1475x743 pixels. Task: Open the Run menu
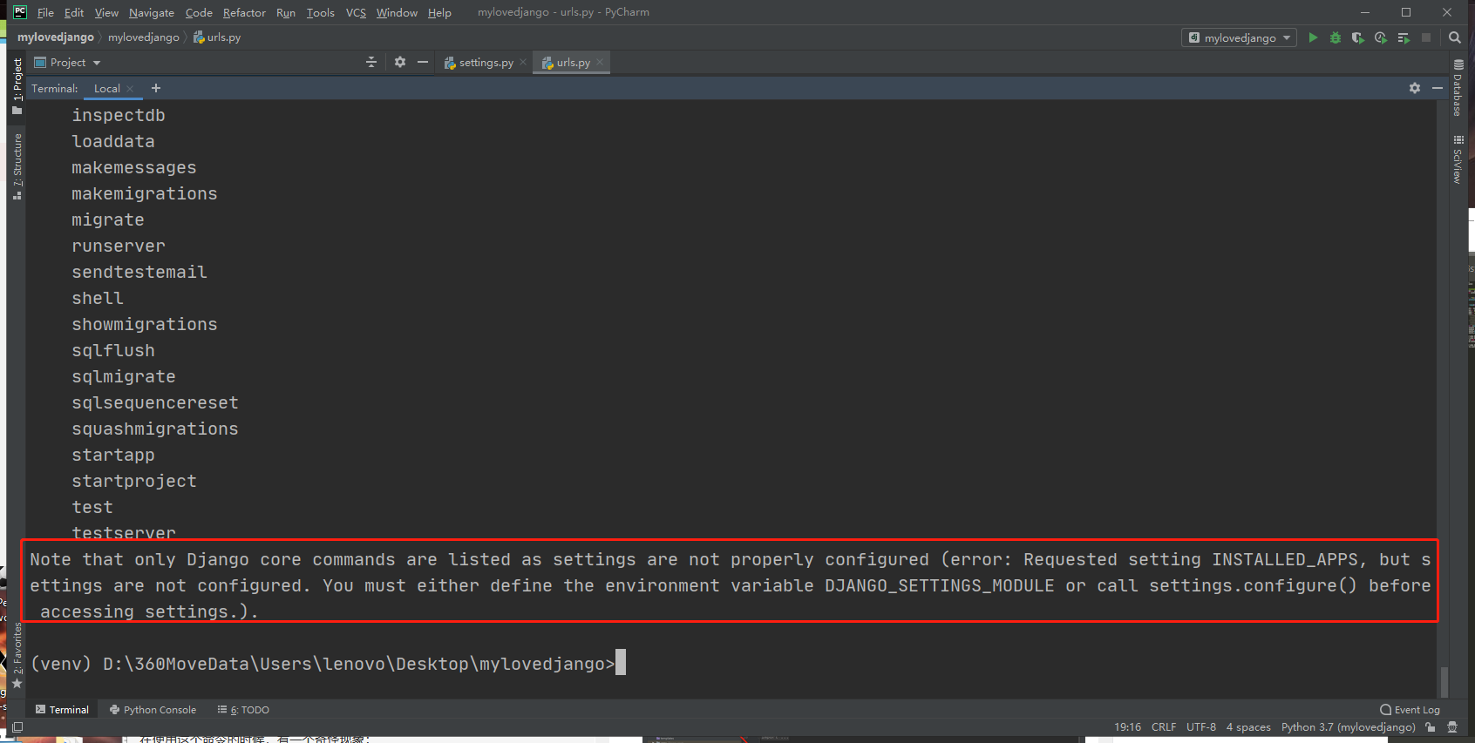click(x=286, y=12)
